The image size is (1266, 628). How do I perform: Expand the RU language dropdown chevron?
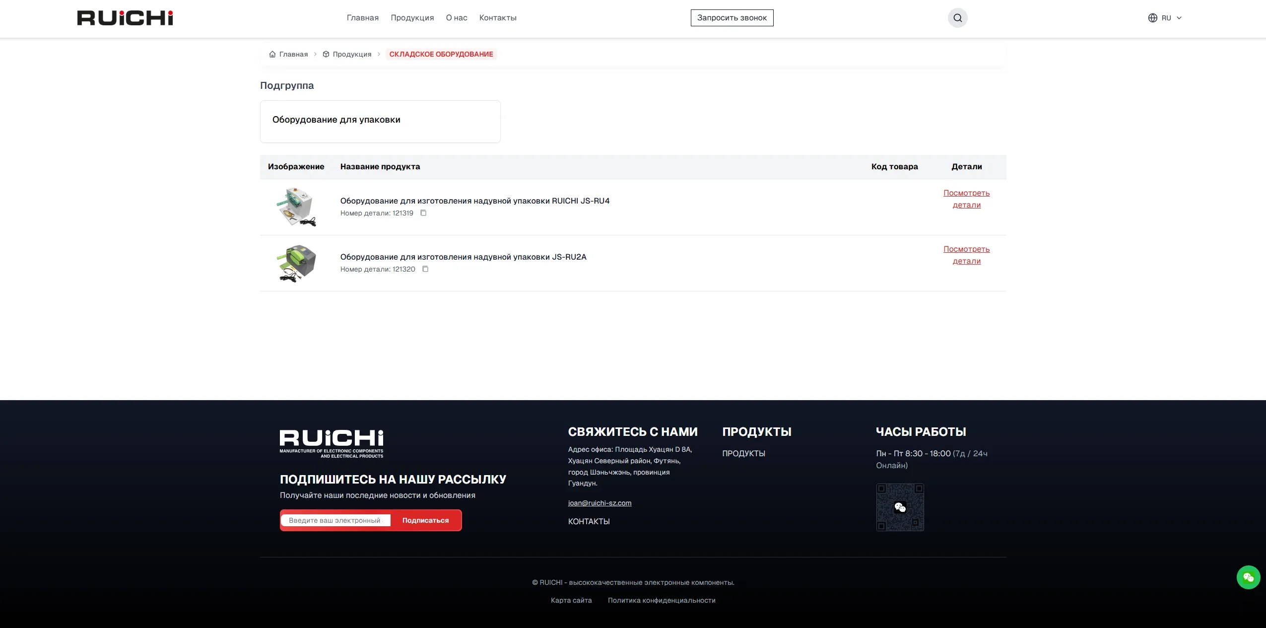[x=1179, y=18]
